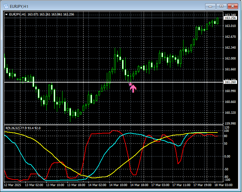Click the white horizontal line at 161.260
Screen dimensions: 242x192
(113, 82)
